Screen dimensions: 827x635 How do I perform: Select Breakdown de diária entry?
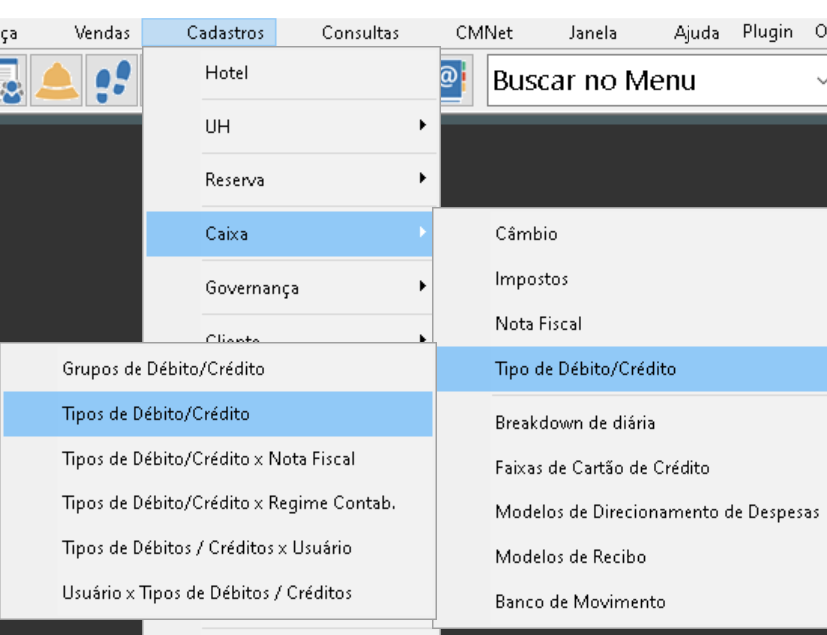point(632,423)
